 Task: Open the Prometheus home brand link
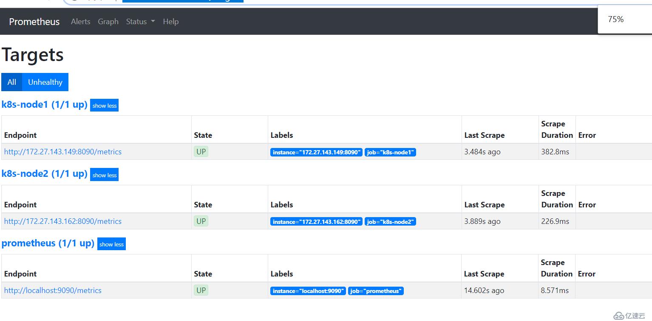click(x=34, y=22)
